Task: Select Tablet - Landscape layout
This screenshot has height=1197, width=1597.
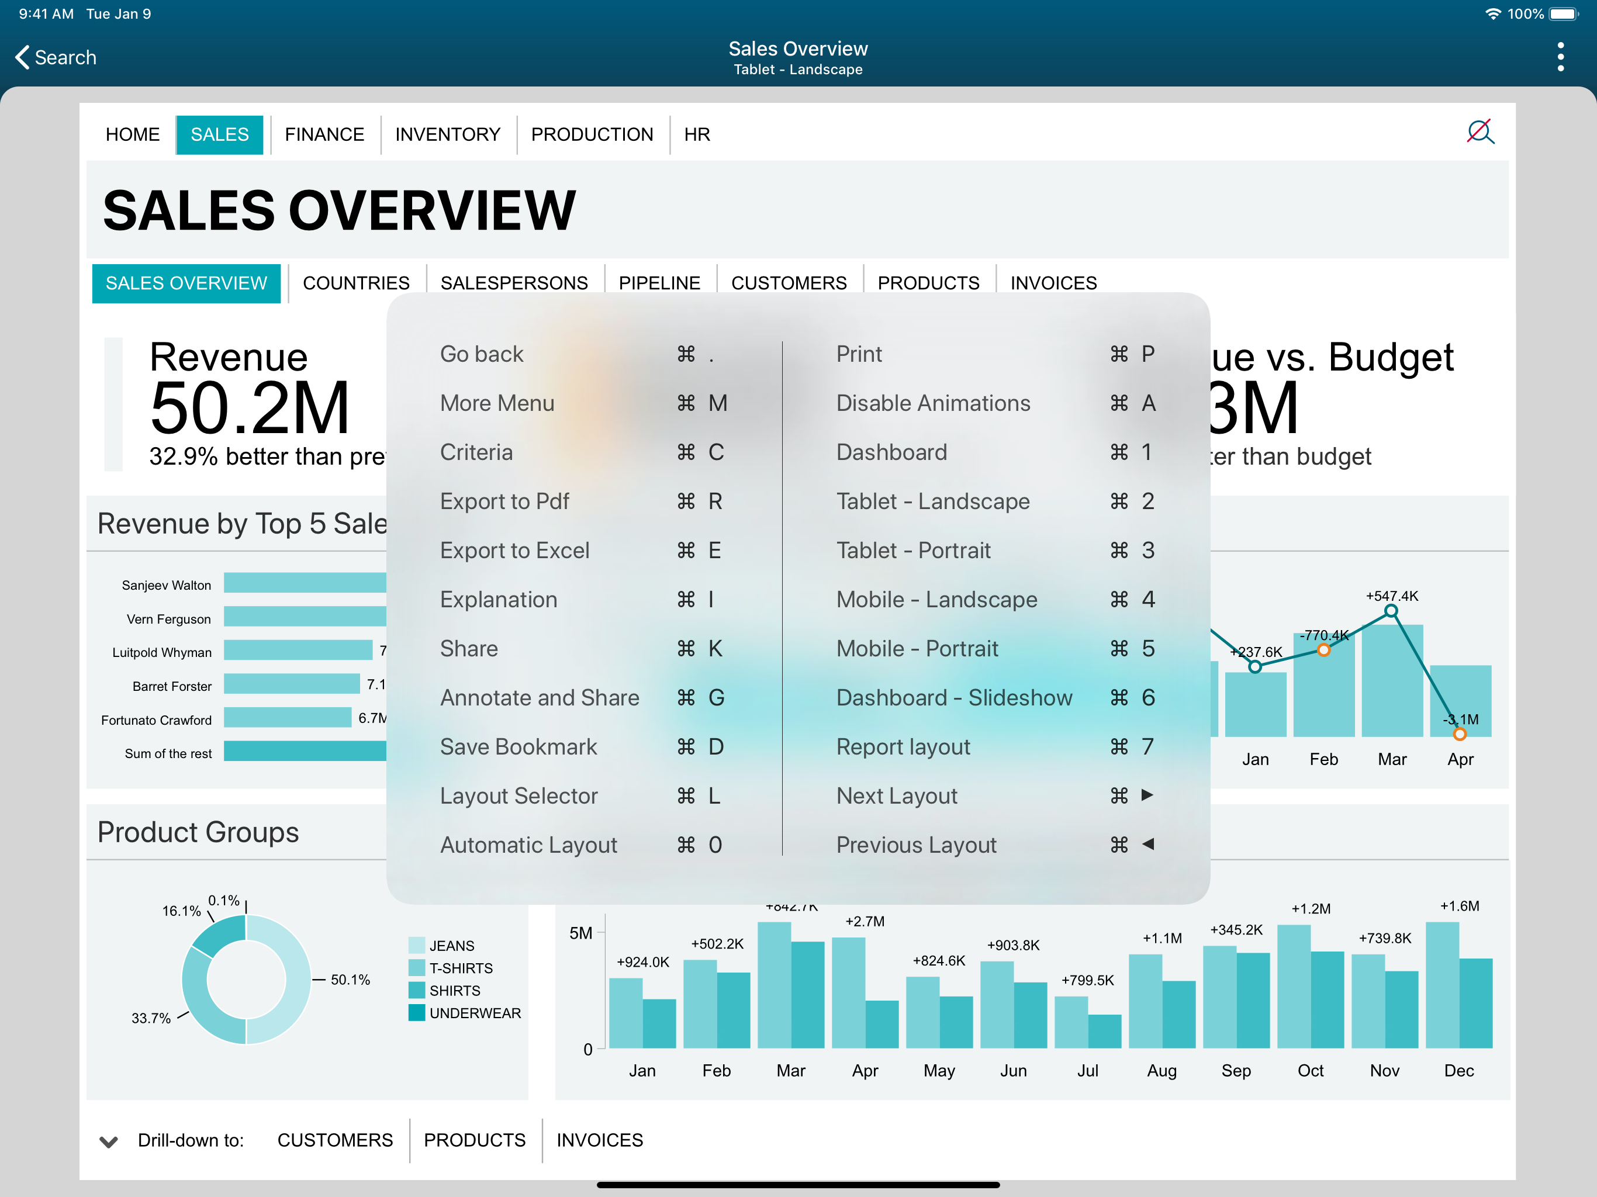Action: [x=995, y=501]
